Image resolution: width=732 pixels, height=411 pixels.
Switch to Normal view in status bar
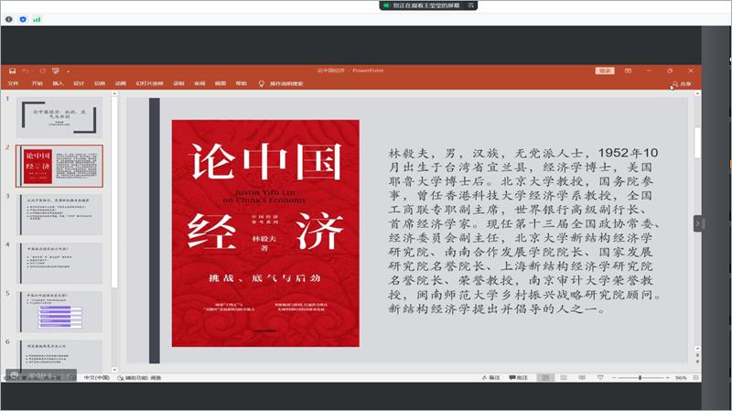pyautogui.click(x=544, y=377)
